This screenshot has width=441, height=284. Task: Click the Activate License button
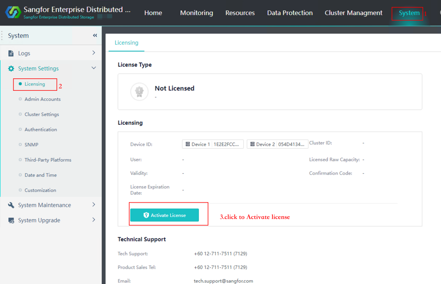pos(164,215)
